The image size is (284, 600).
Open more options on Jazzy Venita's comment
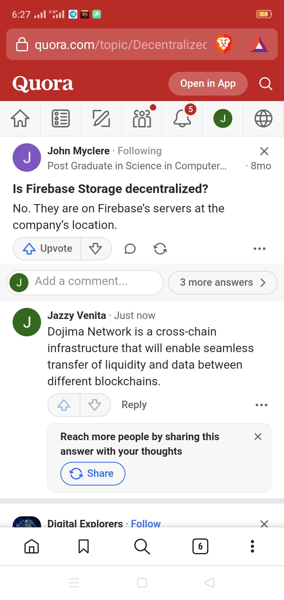(262, 405)
